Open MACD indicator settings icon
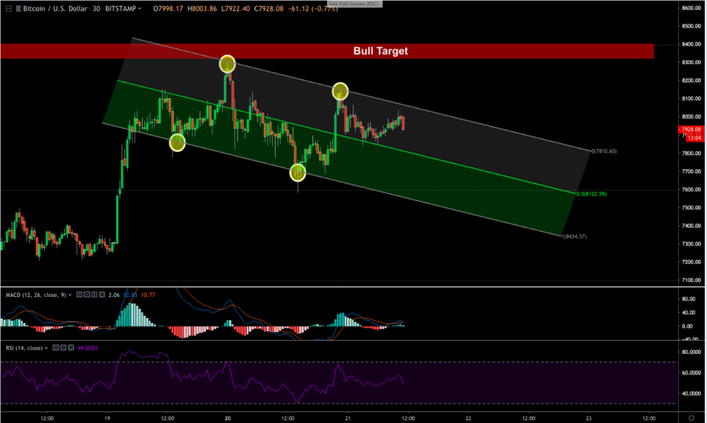The image size is (707, 423). [88, 295]
